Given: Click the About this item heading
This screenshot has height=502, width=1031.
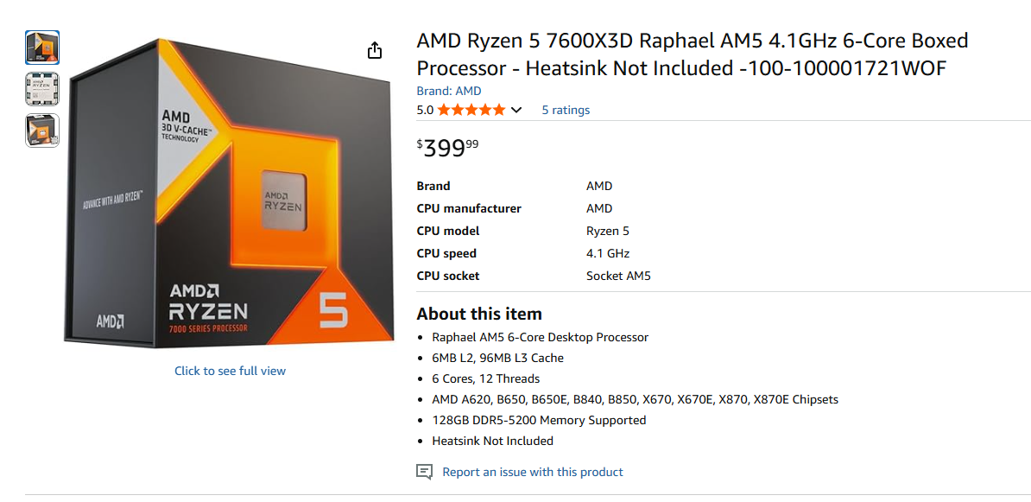Looking at the screenshot, I should point(478,314).
